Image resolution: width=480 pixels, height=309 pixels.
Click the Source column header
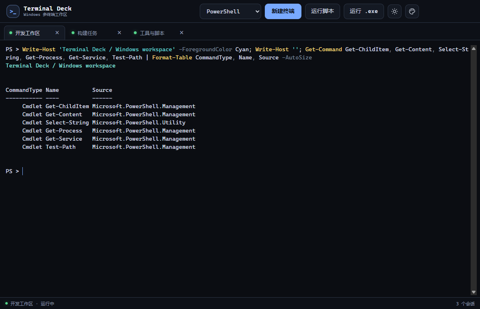pos(102,90)
